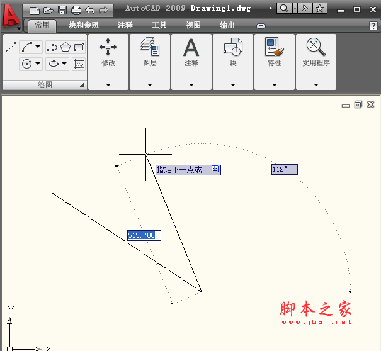This screenshot has width=381, height=351.
Task: Switch to the 常用 ribbon tab
Action: click(42, 25)
